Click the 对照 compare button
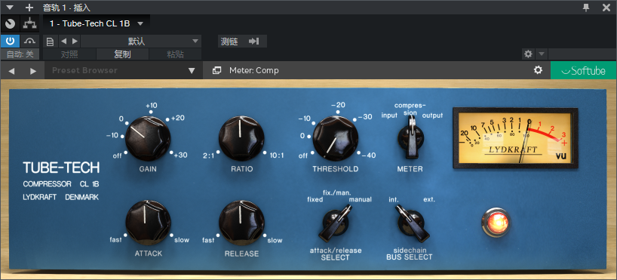Image resolution: width=617 pixels, height=280 pixels. (69, 54)
